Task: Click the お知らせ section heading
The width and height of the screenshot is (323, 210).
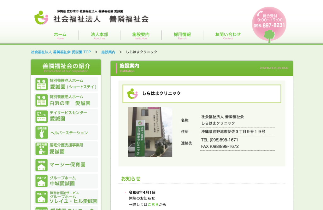Action: click(x=131, y=179)
